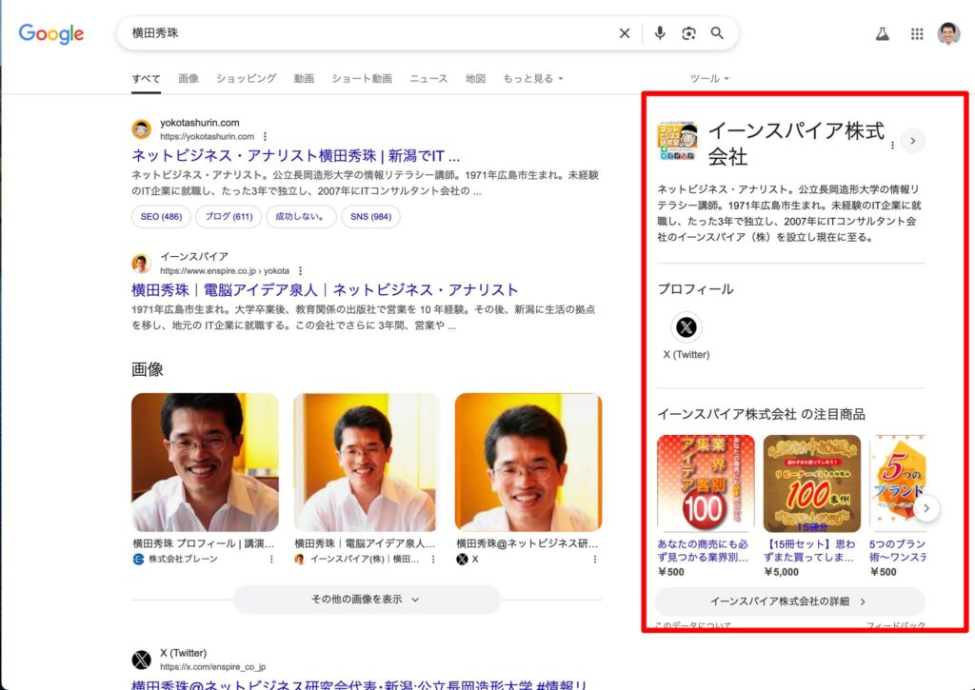Open ネットビジネス・アナリスト横田秀珠 result link
This screenshot has width=975, height=690.
[296, 155]
